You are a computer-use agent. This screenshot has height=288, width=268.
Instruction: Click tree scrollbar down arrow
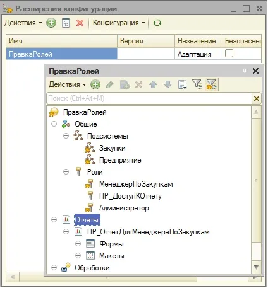[256, 267]
